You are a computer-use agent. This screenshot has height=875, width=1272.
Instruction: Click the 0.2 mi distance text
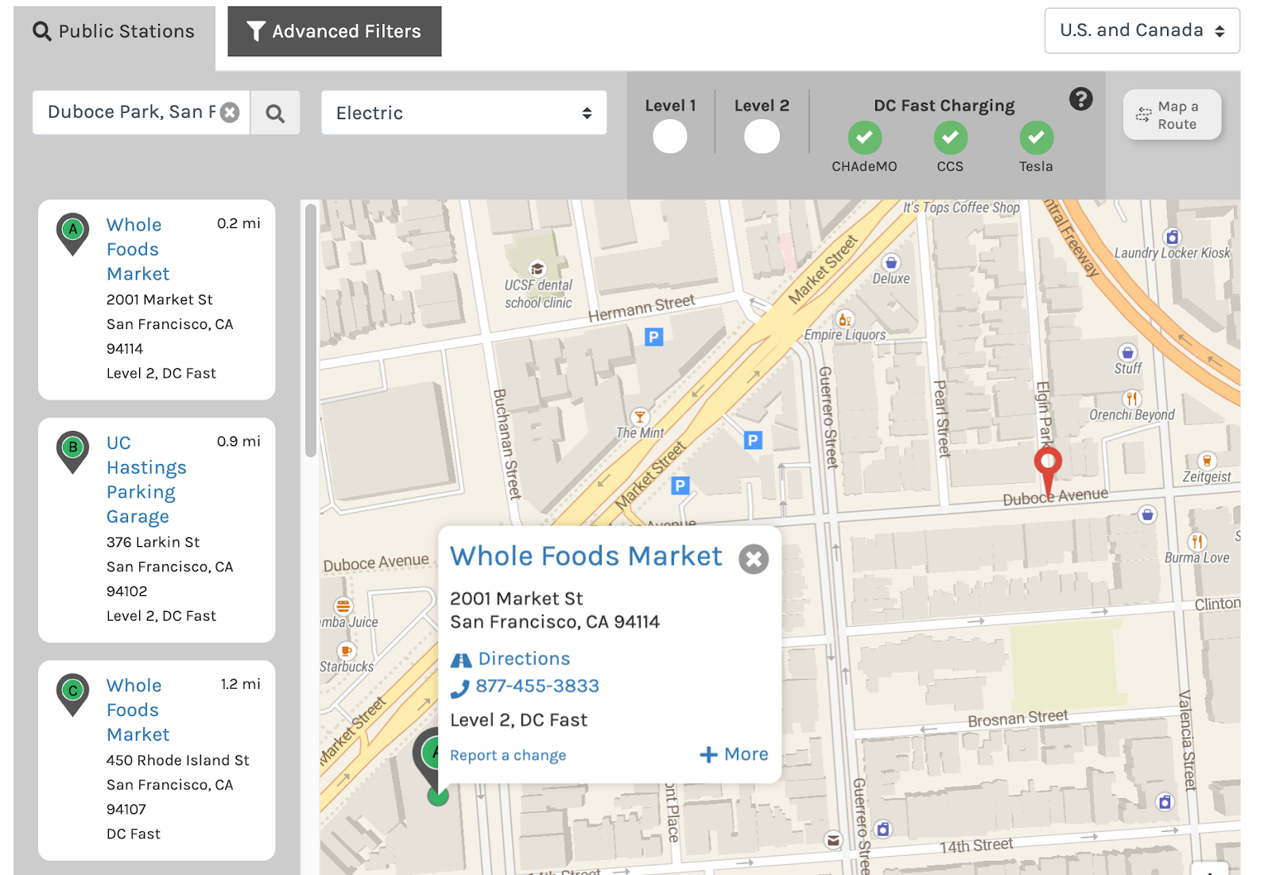click(238, 223)
